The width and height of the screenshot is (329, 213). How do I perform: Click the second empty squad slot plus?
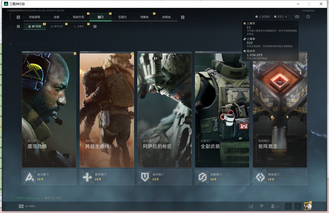point(298,206)
